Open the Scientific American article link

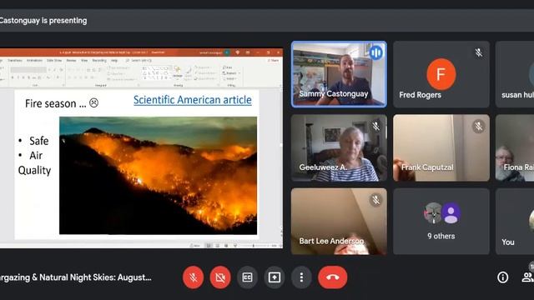pos(193,100)
